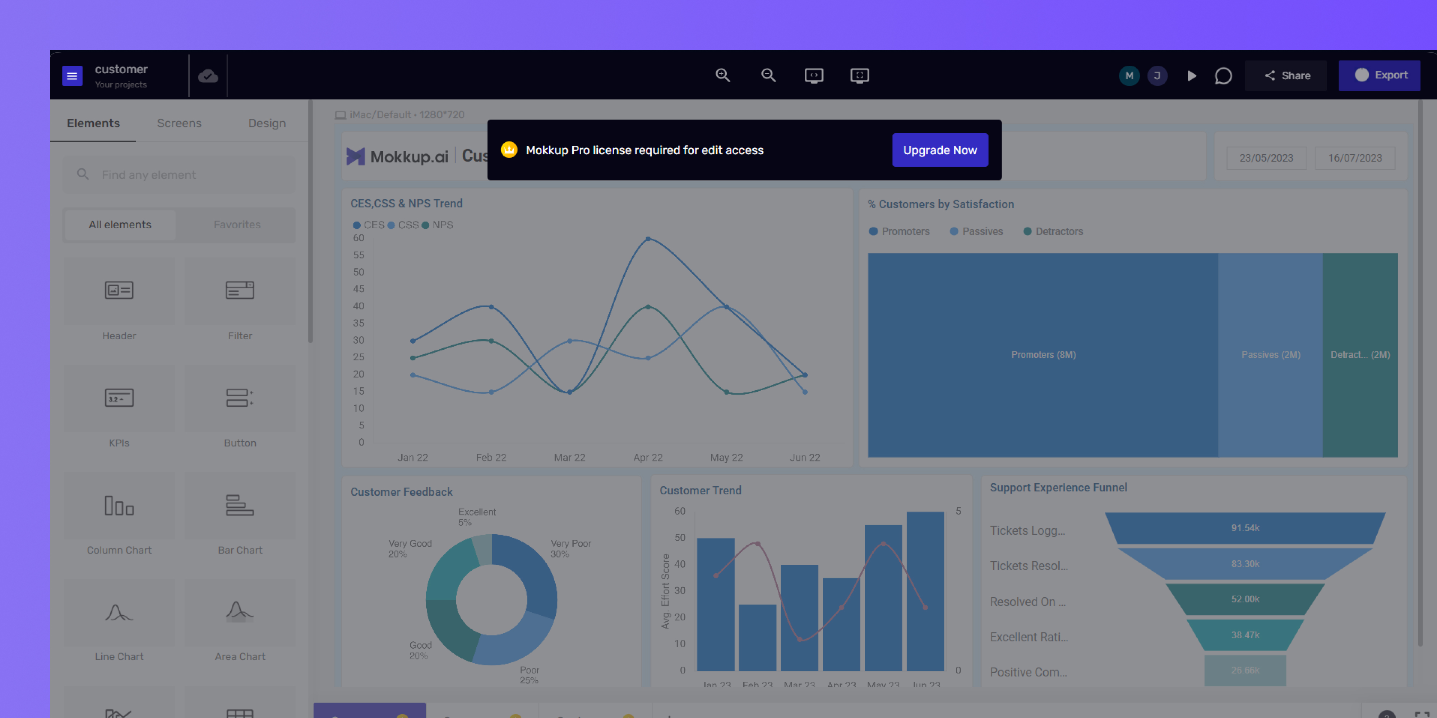Select the Detract... (2M) treemap block
1437x718 pixels.
pyautogui.click(x=1360, y=355)
